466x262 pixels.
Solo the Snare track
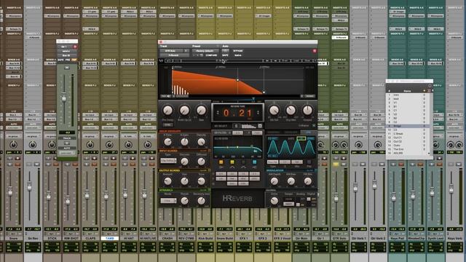[x=9, y=164]
